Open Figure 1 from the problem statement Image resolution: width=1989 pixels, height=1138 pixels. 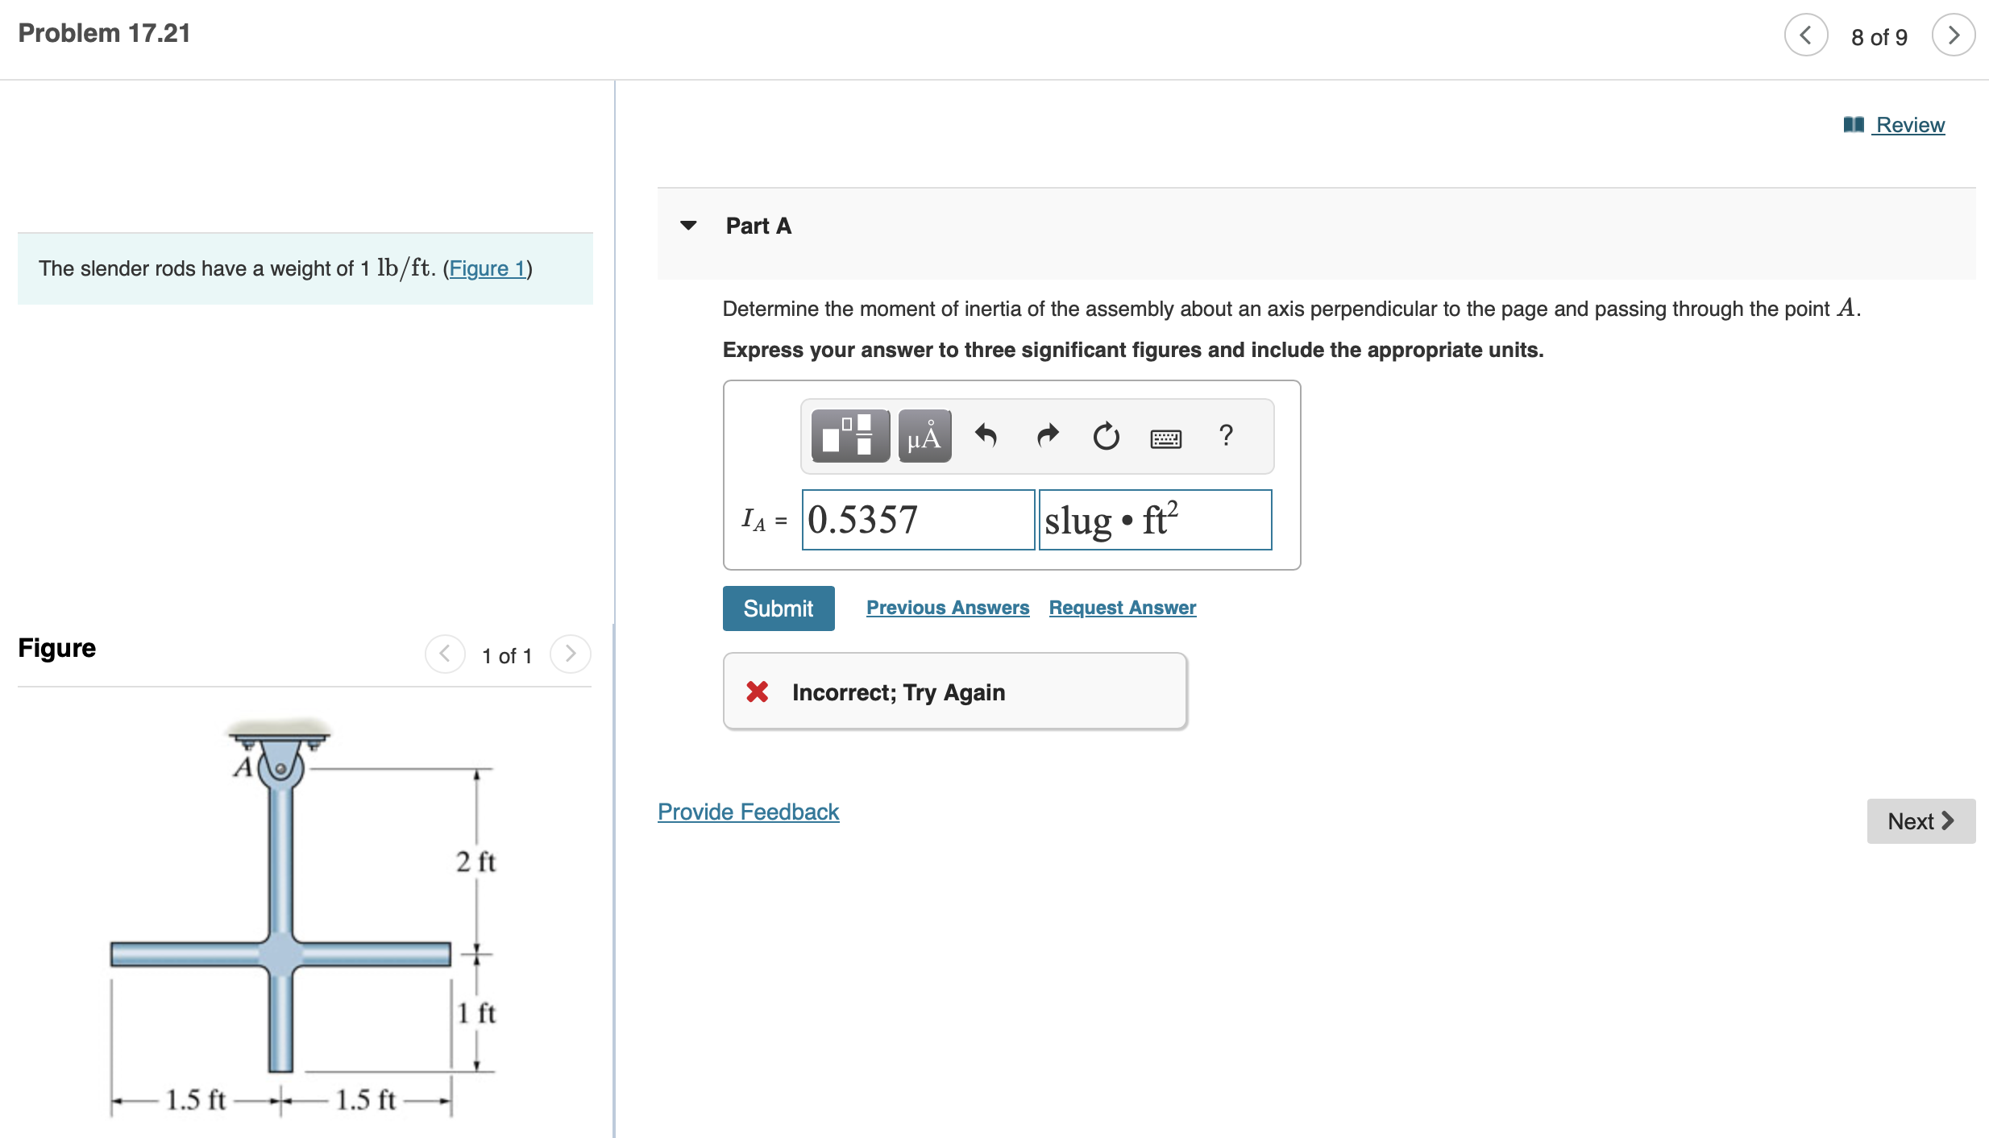[x=488, y=269]
